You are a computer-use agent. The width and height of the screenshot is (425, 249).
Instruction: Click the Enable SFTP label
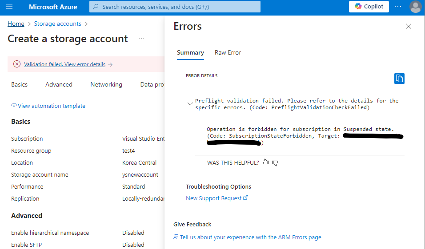[26, 245]
